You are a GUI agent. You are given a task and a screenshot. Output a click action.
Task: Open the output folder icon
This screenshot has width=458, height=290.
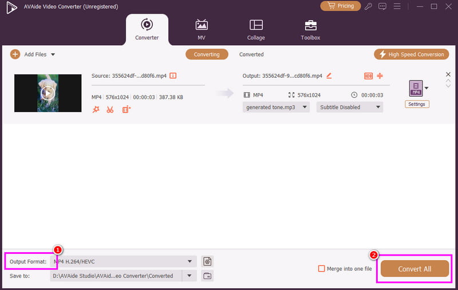pos(207,276)
